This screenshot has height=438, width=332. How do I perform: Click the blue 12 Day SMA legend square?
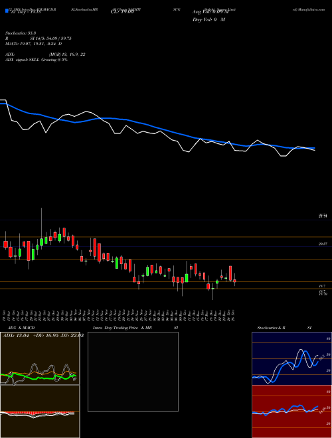click(x=7, y=11)
